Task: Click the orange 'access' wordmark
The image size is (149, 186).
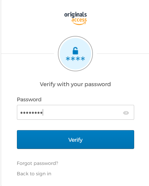Action: (79, 20)
